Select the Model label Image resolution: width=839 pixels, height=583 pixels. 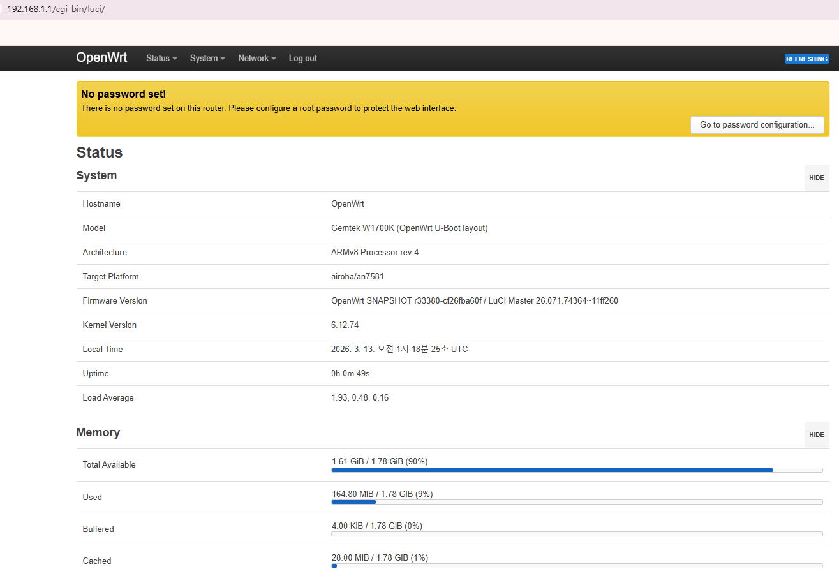(94, 228)
